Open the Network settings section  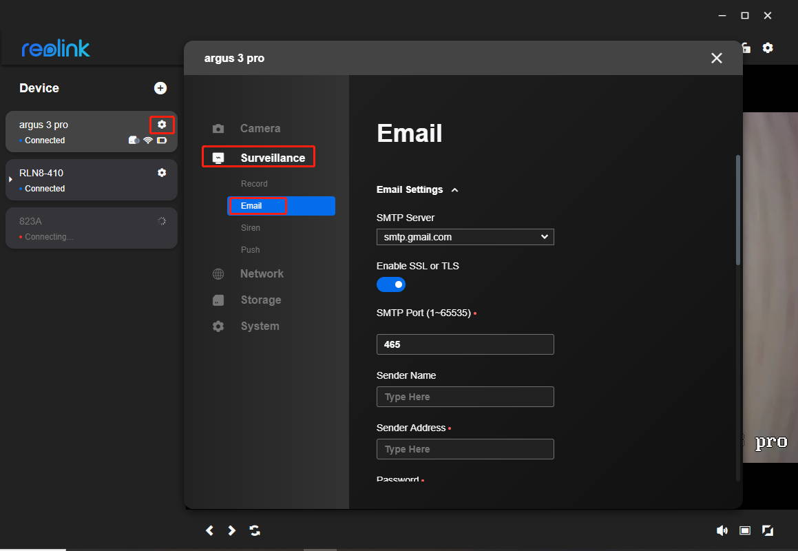[262, 273]
